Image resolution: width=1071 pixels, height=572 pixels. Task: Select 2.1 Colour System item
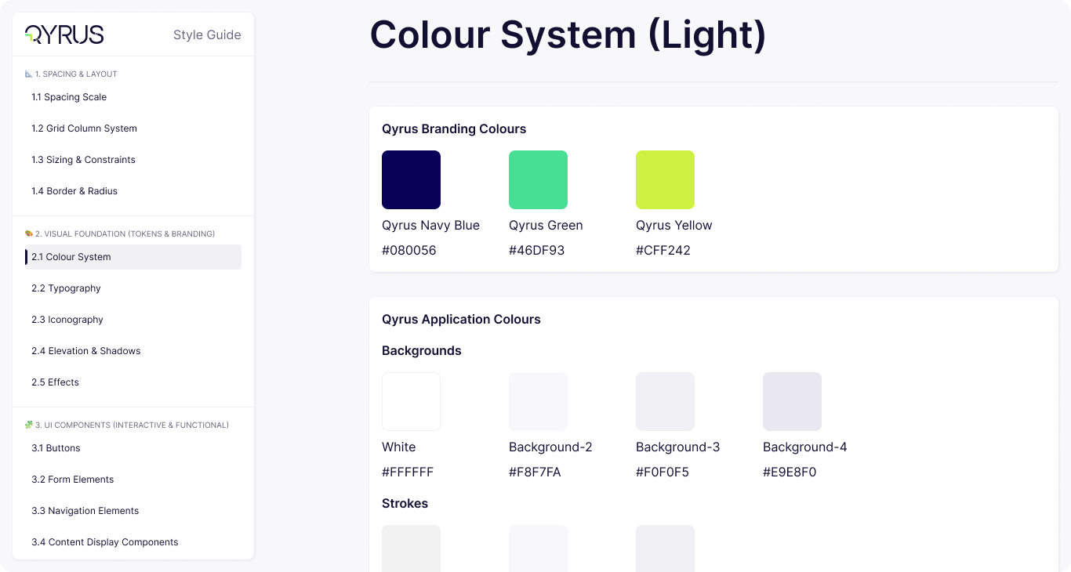(x=133, y=257)
